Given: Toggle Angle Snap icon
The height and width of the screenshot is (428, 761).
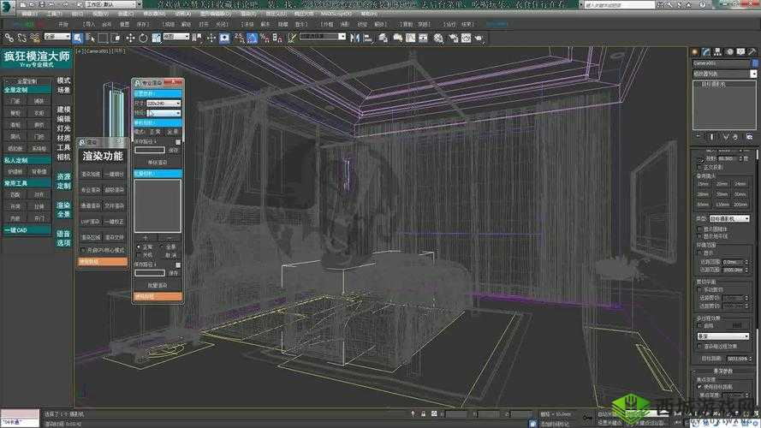Looking at the screenshot, I should point(252,38).
